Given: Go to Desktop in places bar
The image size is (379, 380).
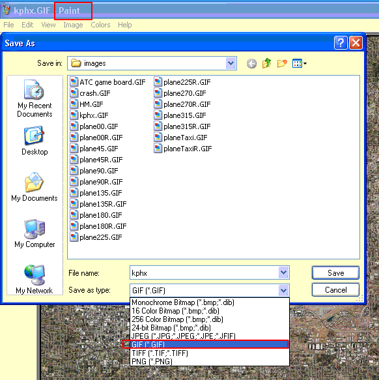Looking at the screenshot, I should [x=35, y=140].
